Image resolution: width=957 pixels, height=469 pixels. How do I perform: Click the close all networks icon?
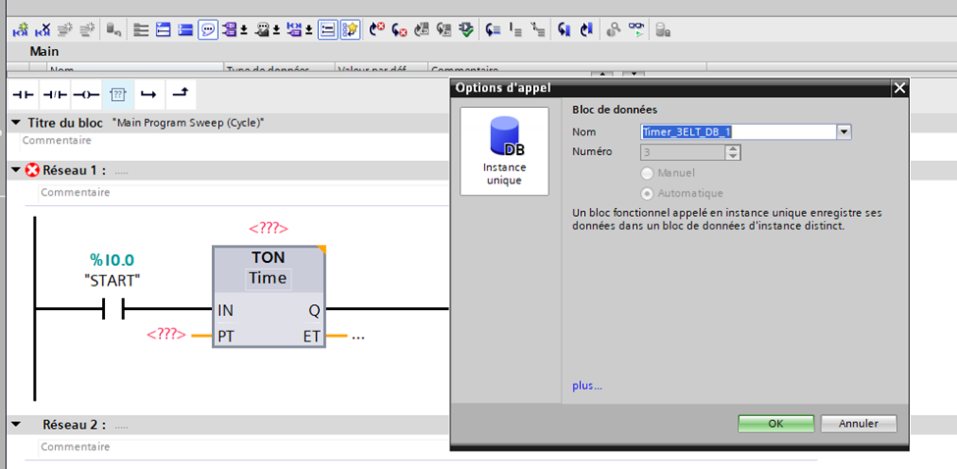tap(163, 29)
